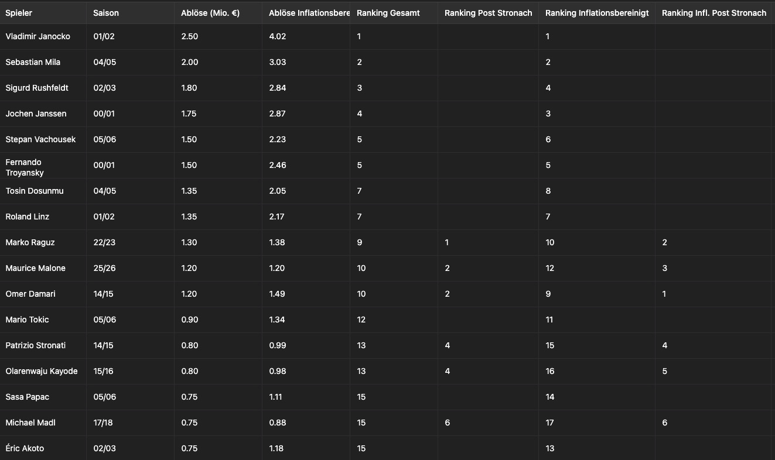775x460 pixels.
Task: Click the 2.46 inflation-adjusted value
Action: click(277, 165)
